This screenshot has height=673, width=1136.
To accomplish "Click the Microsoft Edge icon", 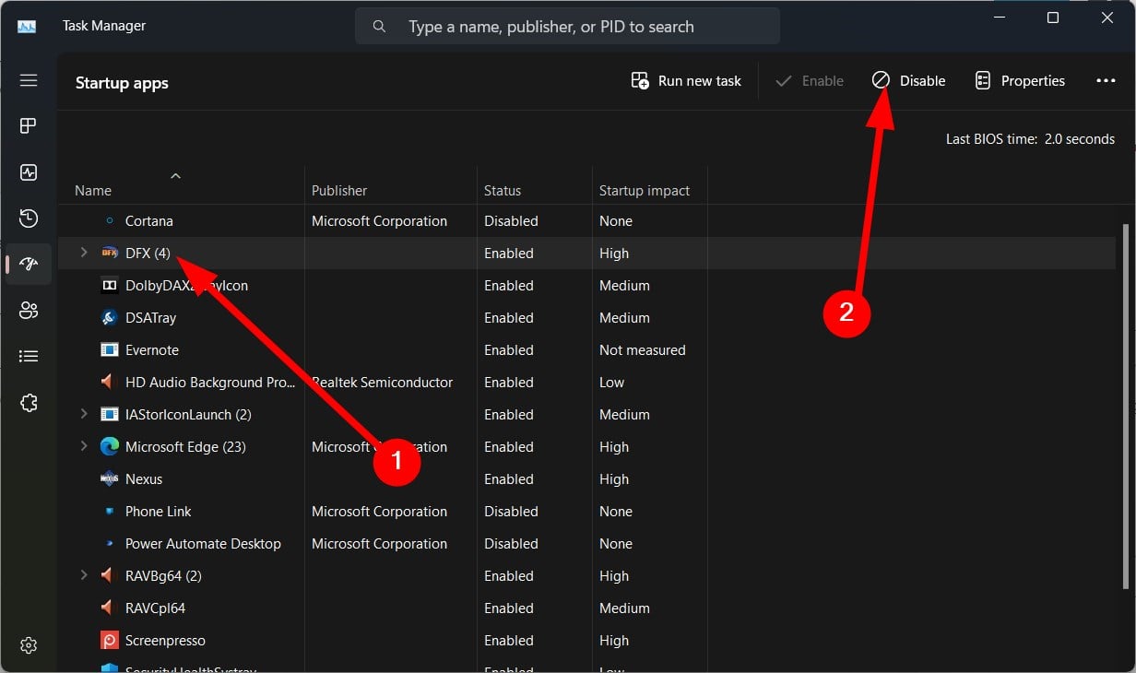I will (110, 447).
